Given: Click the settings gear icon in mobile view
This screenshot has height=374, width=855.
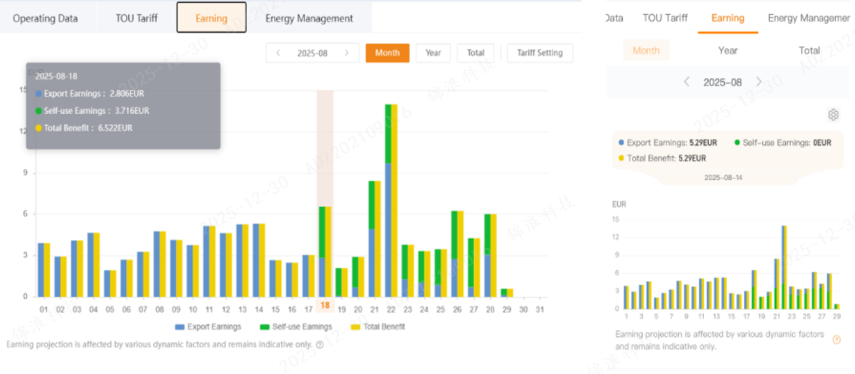Looking at the screenshot, I should 833,115.
